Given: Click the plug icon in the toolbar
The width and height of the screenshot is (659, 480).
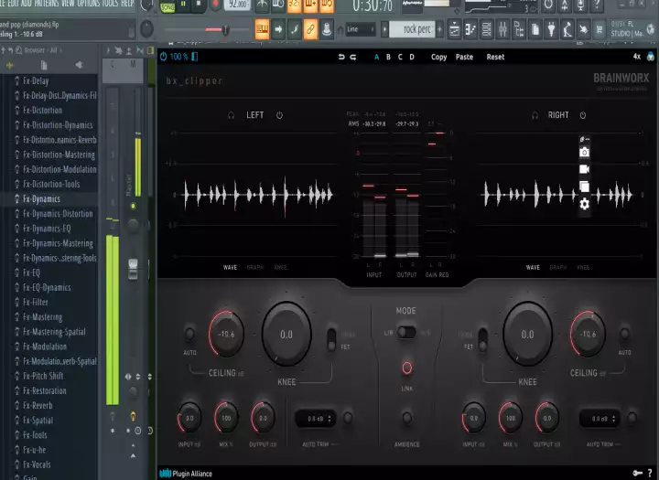Looking at the screenshot, I should pyautogui.click(x=551, y=29).
